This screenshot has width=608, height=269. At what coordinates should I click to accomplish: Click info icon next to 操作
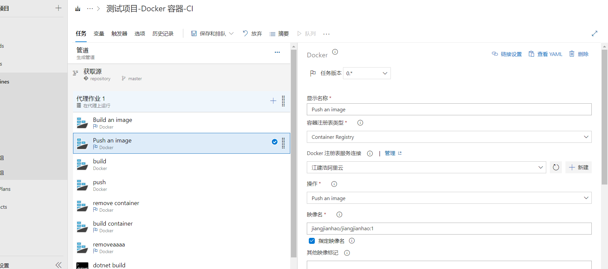334,184
